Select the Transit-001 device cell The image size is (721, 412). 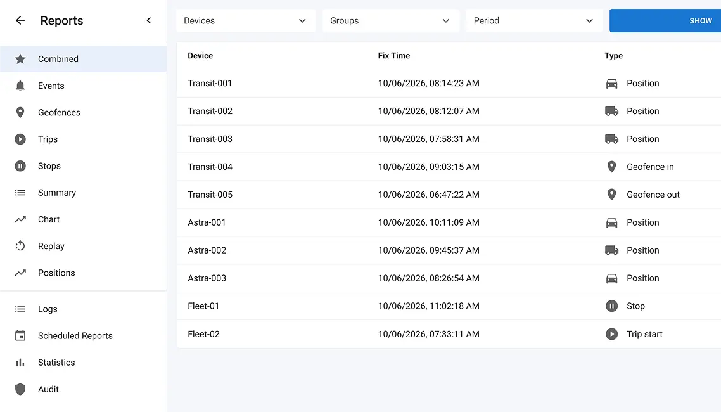tap(210, 83)
